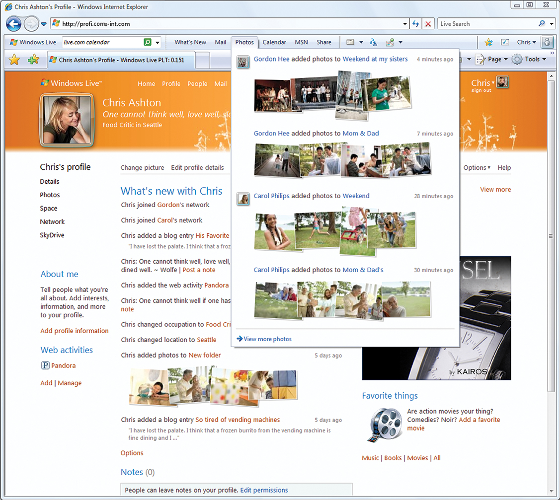The width and height of the screenshot is (560, 500).
Task: Open the profile Options dropdown beside Help
Action: [x=477, y=168]
